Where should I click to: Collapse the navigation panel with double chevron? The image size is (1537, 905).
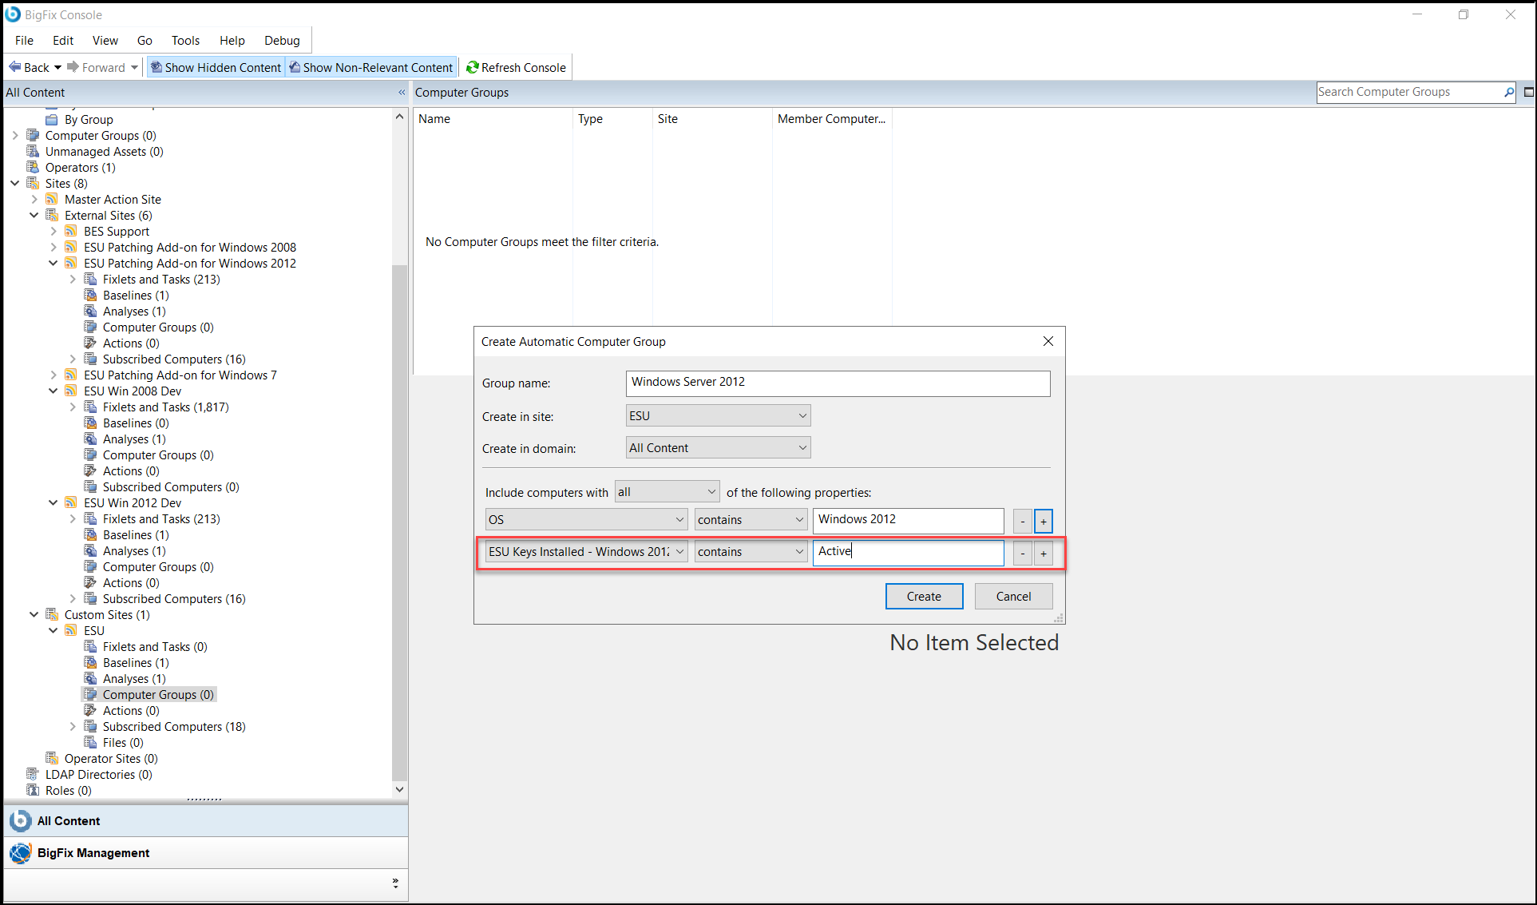[x=402, y=93]
